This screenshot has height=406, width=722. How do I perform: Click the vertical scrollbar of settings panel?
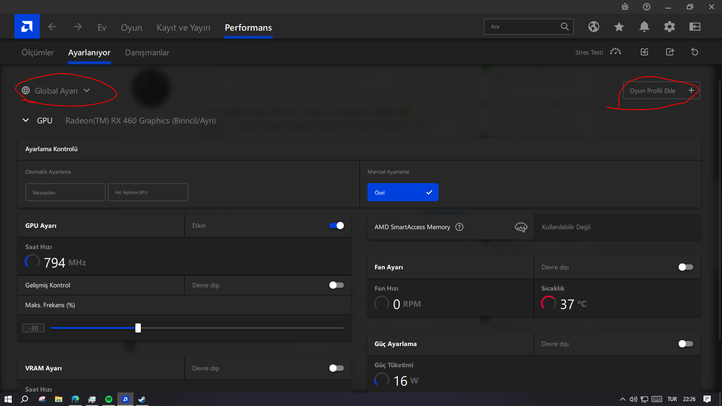719,210
